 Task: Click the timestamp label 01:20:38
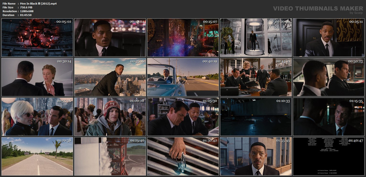pyautogui.click(x=64, y=141)
